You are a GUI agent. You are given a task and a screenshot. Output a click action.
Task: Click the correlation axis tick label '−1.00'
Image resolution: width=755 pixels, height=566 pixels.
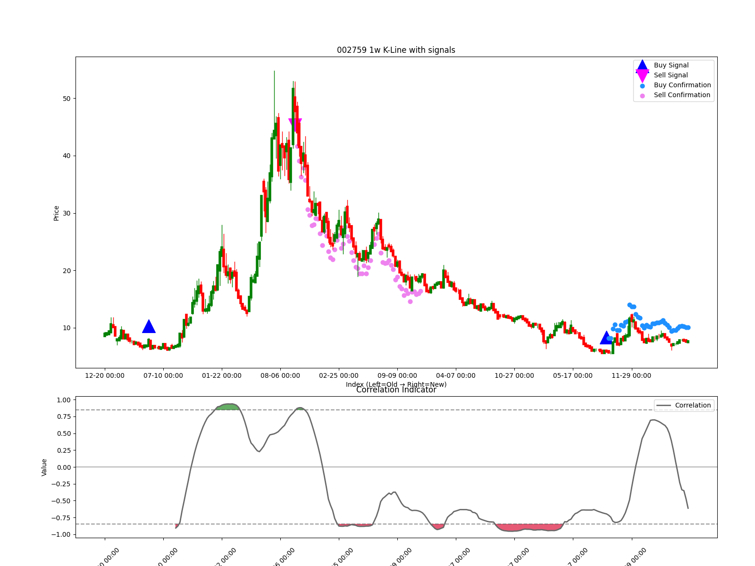click(x=61, y=534)
